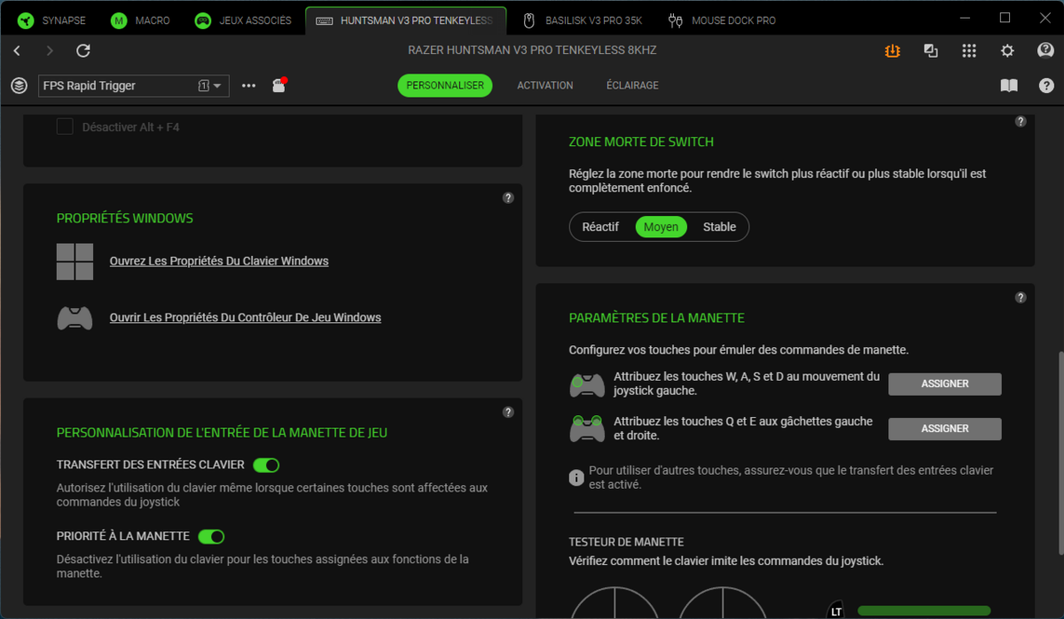The image size is (1064, 619).
Task: Show help for Propriétés Windows panel
Action: click(508, 197)
